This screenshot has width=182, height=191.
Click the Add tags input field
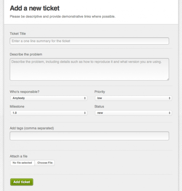[x=89, y=136]
